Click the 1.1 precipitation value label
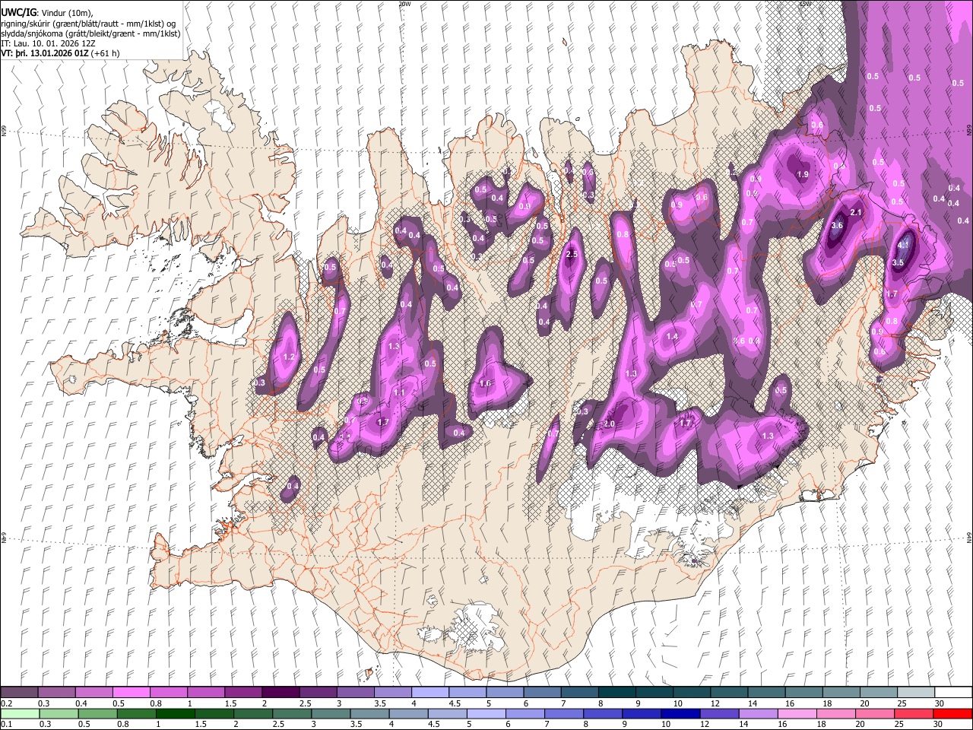The width and height of the screenshot is (973, 730). 399,392
